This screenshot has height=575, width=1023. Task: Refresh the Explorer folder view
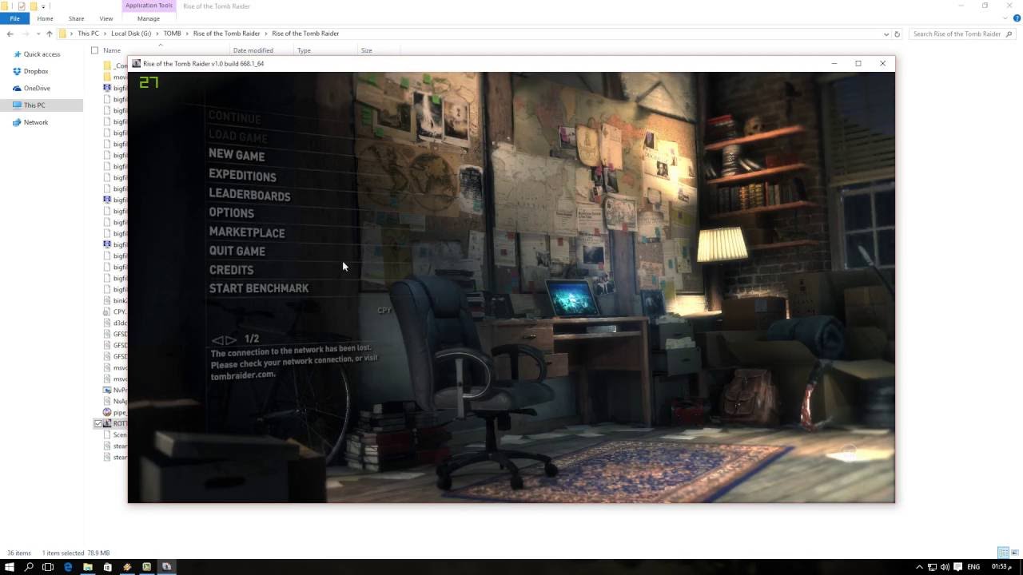897,34
